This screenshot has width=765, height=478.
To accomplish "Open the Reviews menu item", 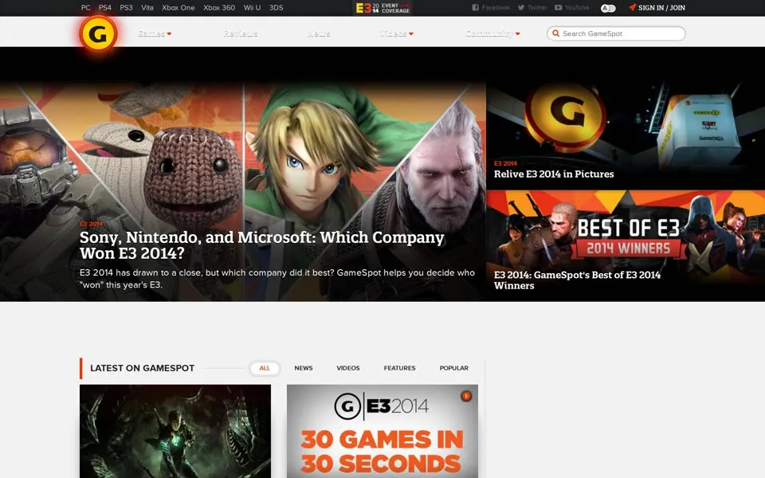I will [x=241, y=33].
